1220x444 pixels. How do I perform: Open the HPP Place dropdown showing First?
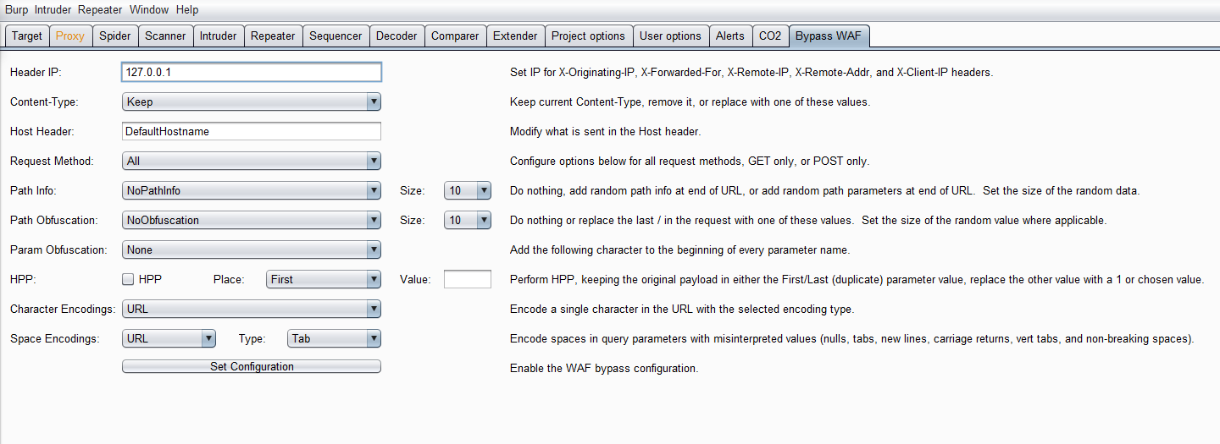click(324, 279)
